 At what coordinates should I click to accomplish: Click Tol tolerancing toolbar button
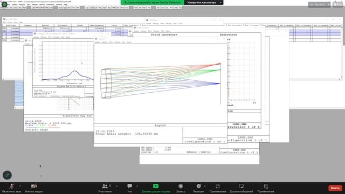(x=149, y=8)
